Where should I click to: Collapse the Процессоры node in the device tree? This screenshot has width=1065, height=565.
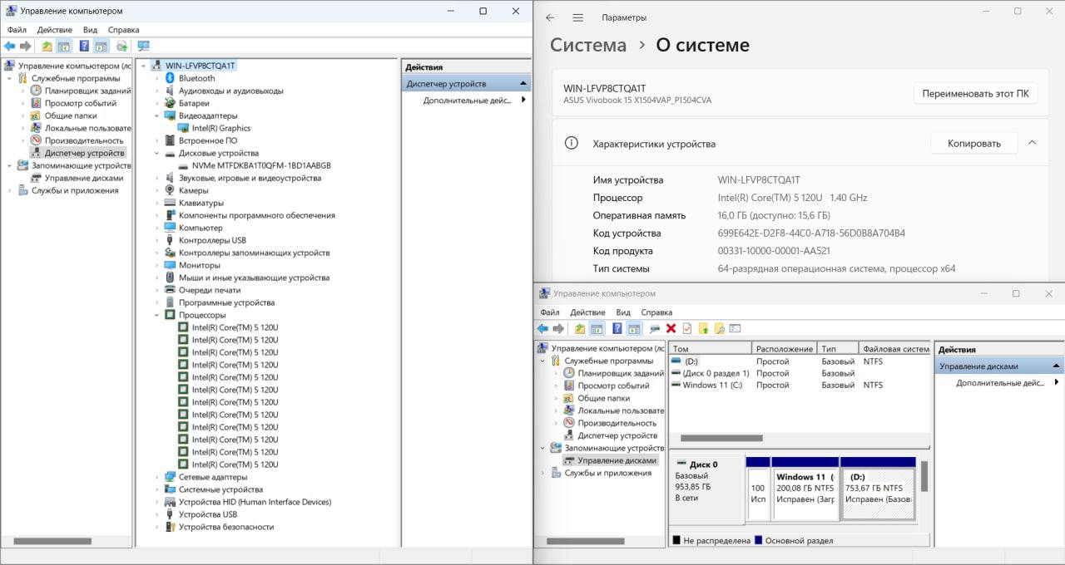[156, 315]
